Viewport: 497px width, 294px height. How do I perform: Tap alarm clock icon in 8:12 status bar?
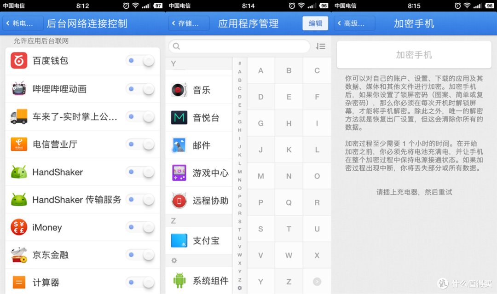126,6
